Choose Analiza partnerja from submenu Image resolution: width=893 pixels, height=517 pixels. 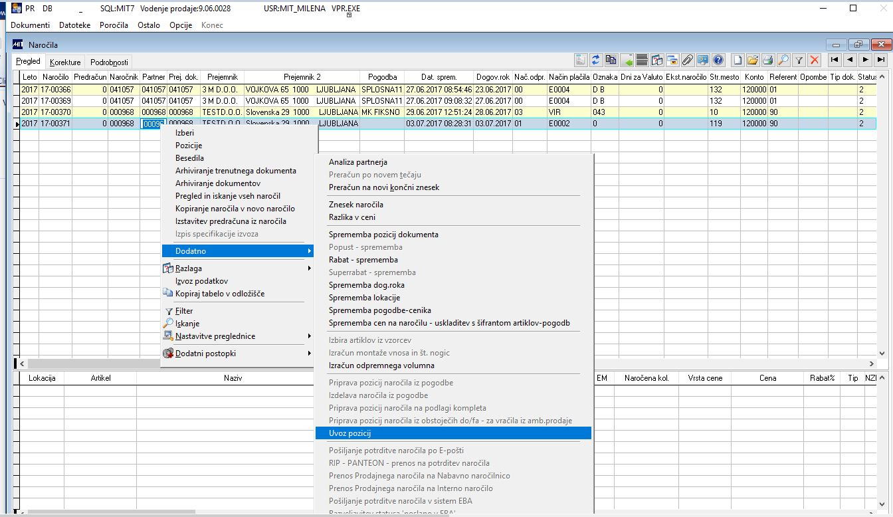coord(357,162)
